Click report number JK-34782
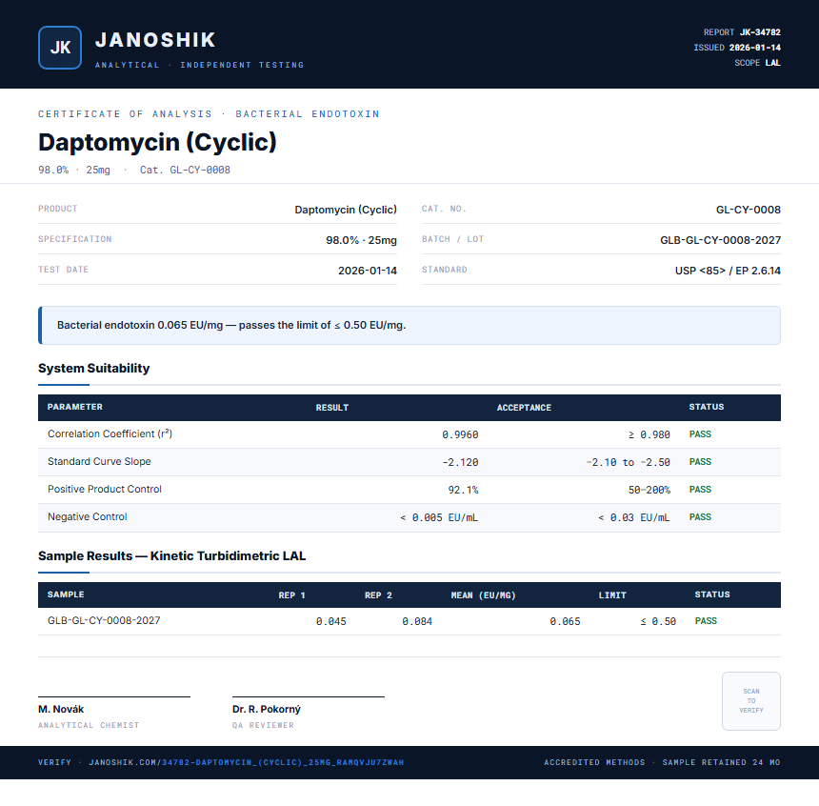 (x=760, y=32)
